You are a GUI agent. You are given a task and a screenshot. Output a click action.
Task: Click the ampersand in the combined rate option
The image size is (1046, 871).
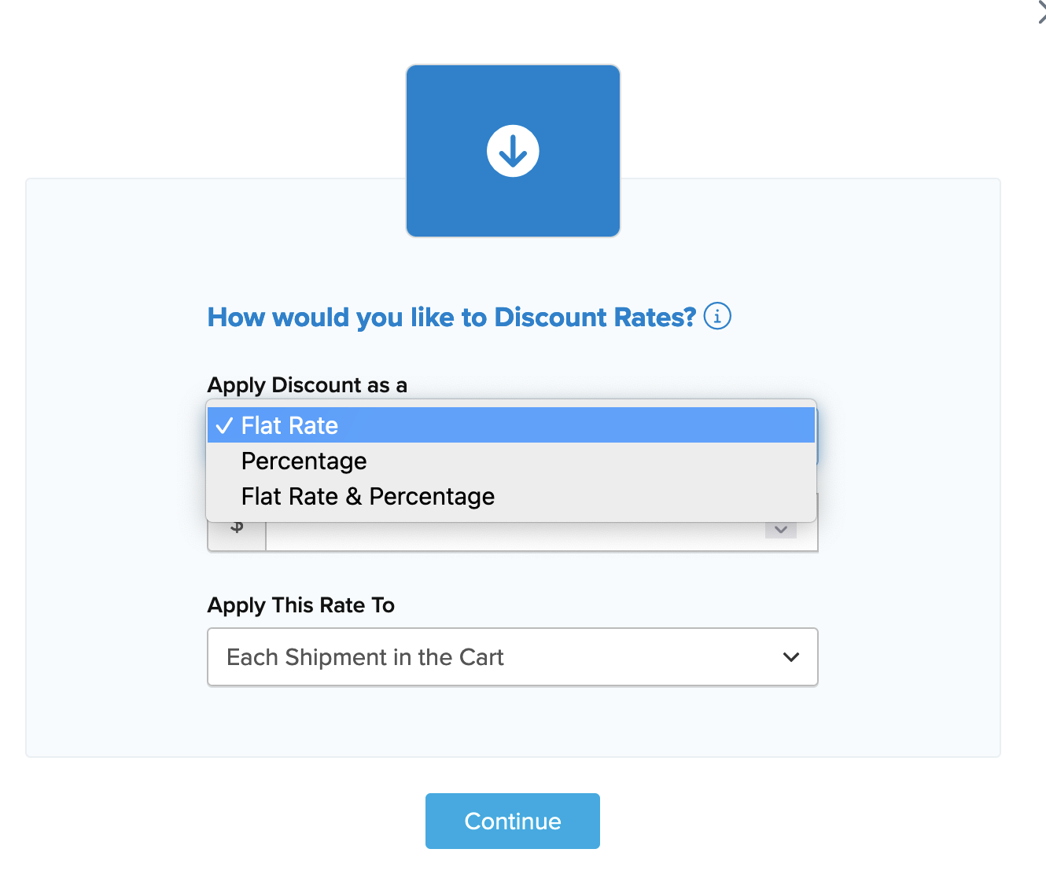[x=354, y=497]
